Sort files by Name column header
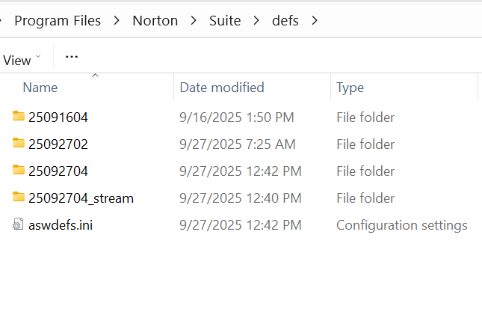Image resolution: width=482 pixels, height=315 pixels. [x=40, y=88]
